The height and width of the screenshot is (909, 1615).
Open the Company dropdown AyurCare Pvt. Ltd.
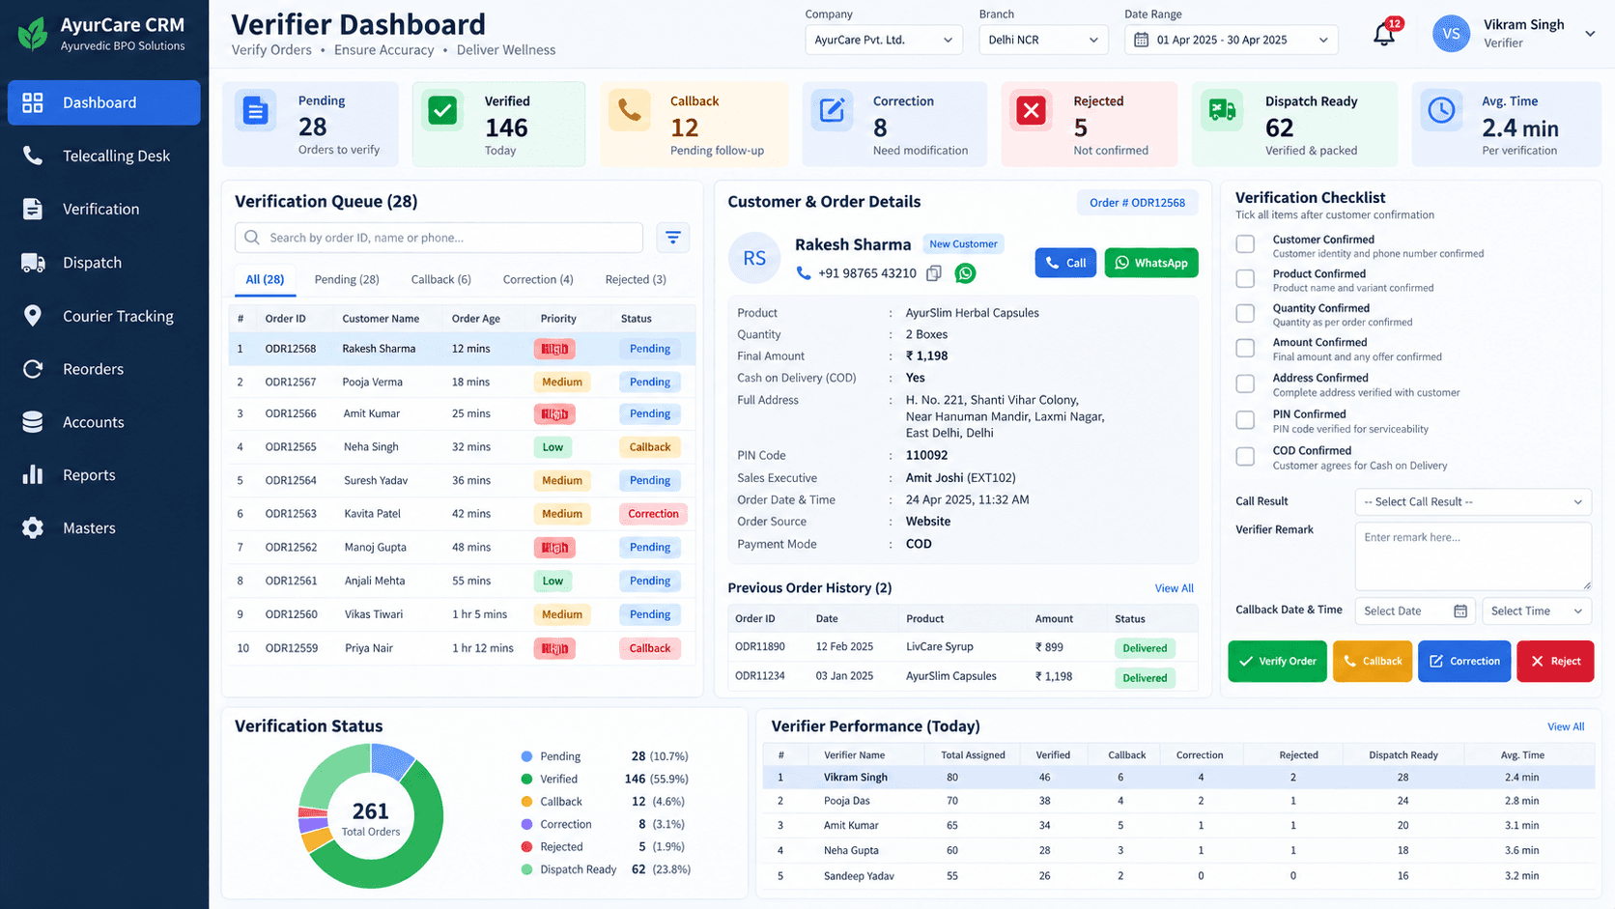click(884, 40)
